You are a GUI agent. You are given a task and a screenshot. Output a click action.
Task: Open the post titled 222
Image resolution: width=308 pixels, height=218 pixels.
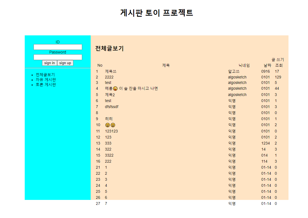[x=108, y=161]
